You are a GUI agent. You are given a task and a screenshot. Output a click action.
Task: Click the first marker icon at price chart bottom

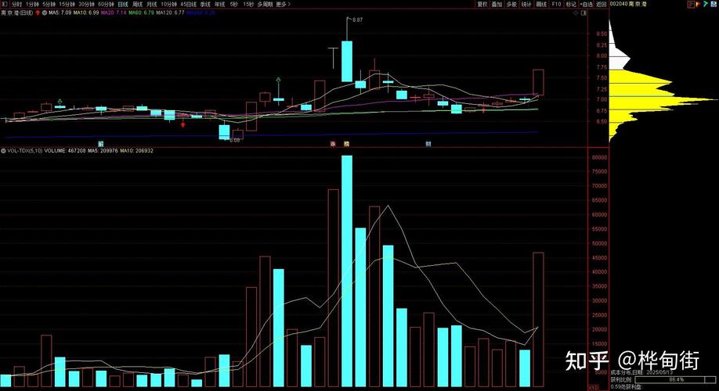[101, 144]
